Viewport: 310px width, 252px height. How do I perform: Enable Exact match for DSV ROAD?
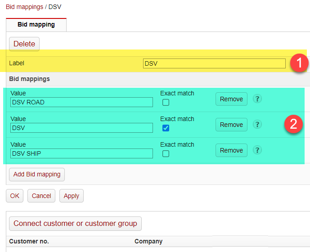coord(166,103)
